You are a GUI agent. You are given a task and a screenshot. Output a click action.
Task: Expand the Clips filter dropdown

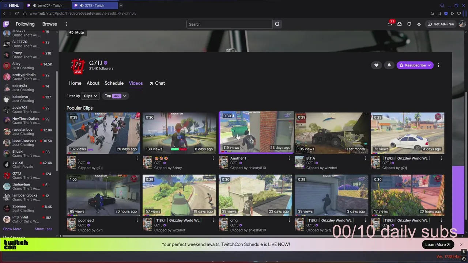click(x=90, y=96)
